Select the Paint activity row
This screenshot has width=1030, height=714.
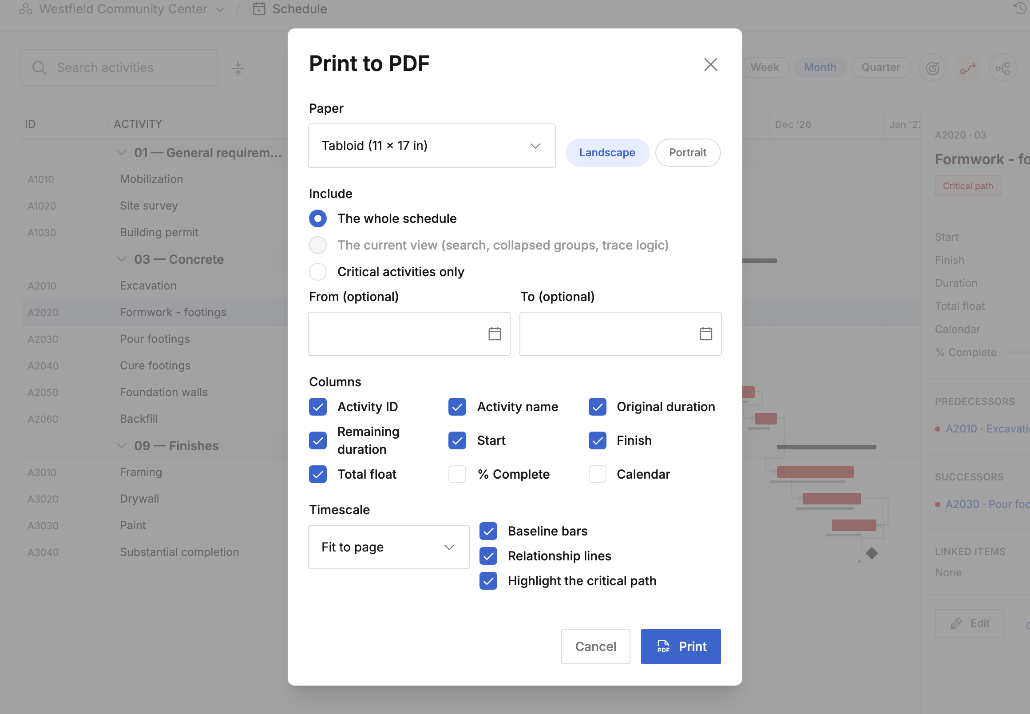click(154, 525)
